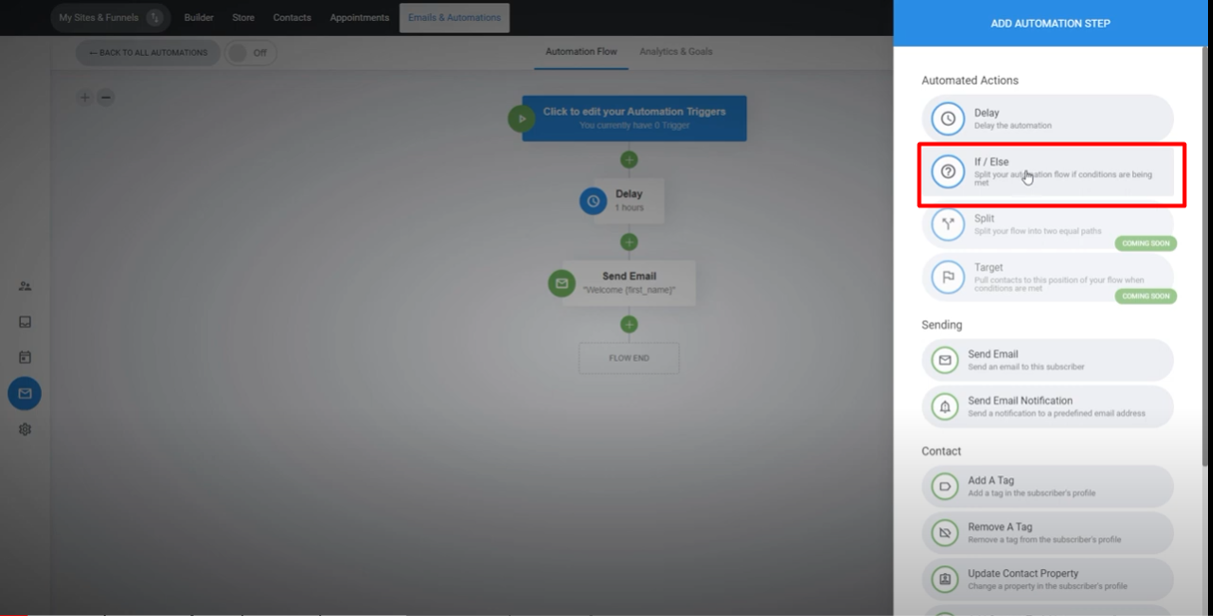Open the settings gear in left sidebar

pyautogui.click(x=25, y=430)
